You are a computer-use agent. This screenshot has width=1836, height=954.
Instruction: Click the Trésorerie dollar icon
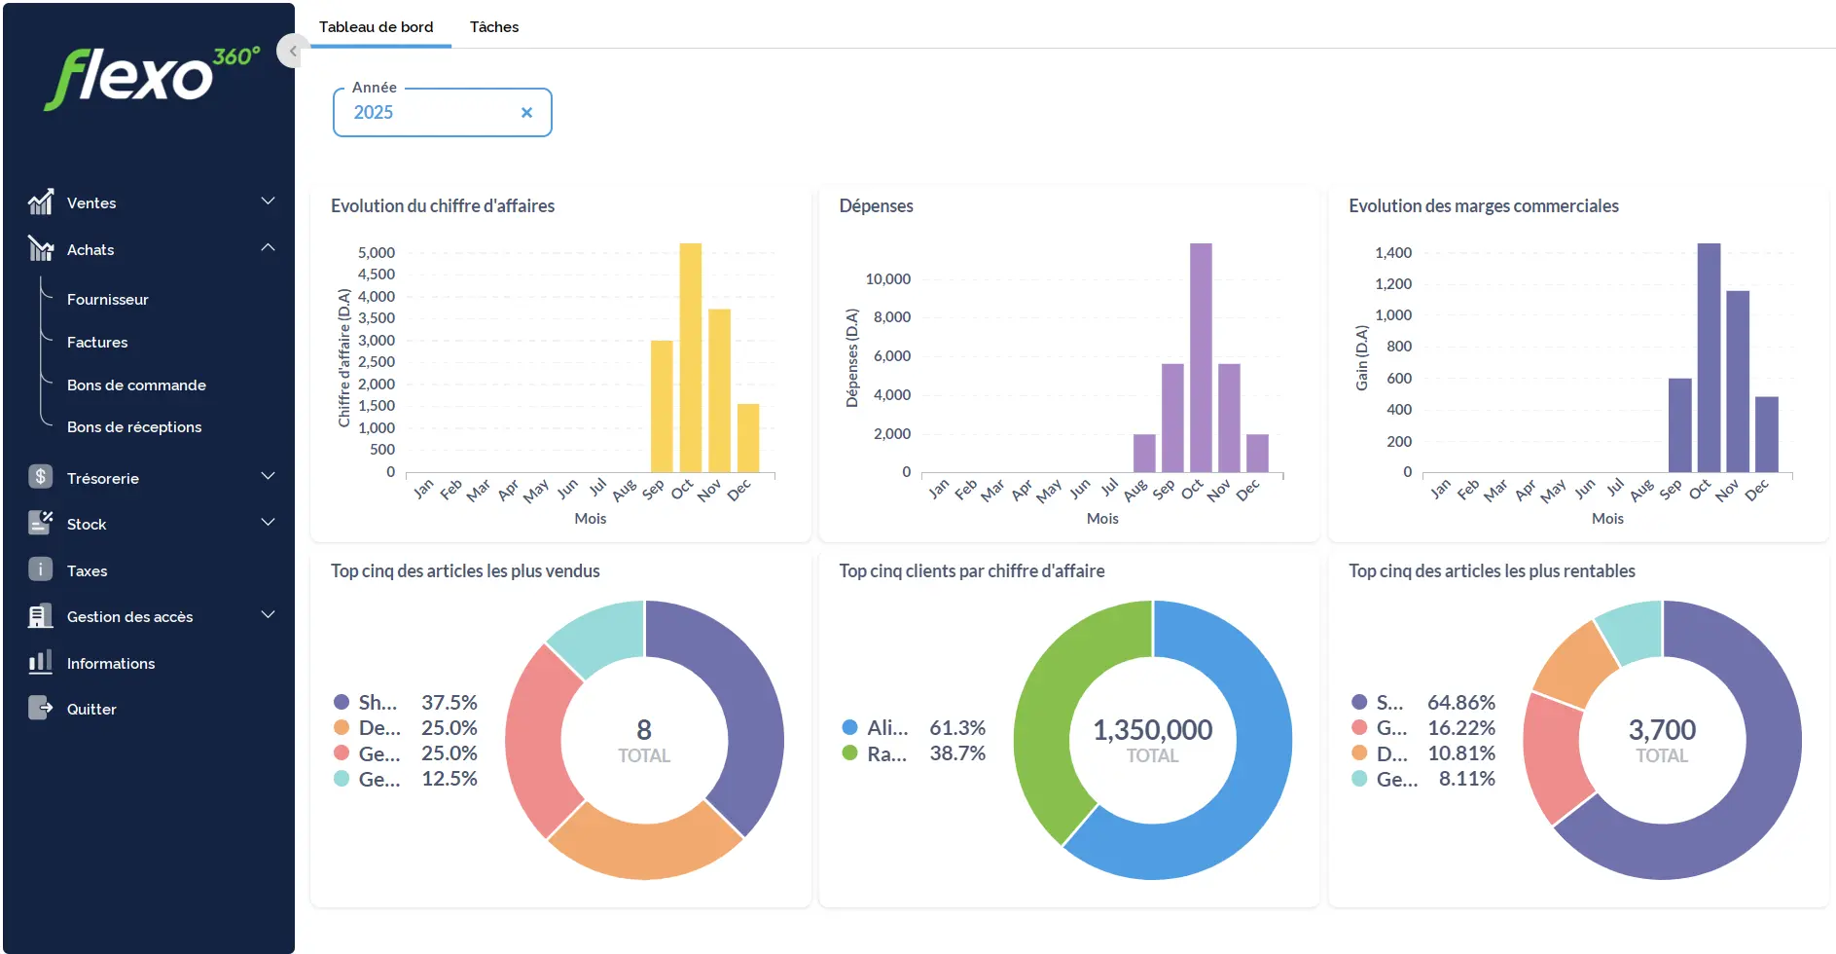(x=40, y=477)
